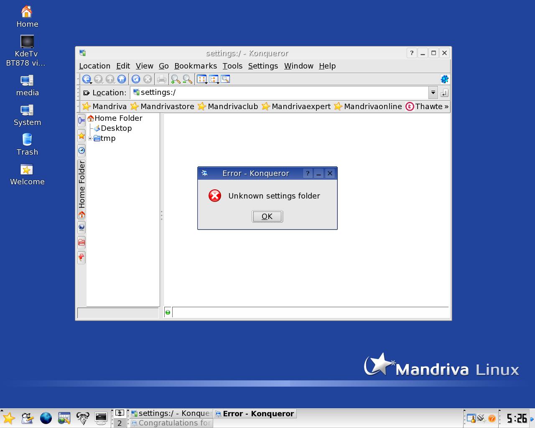Click the Home URL toolbar icon
535x428 pixels.
[122, 79]
